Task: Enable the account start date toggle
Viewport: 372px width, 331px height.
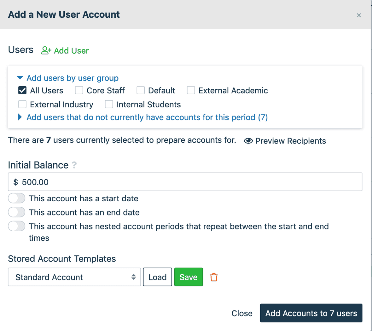Action: pyautogui.click(x=16, y=198)
